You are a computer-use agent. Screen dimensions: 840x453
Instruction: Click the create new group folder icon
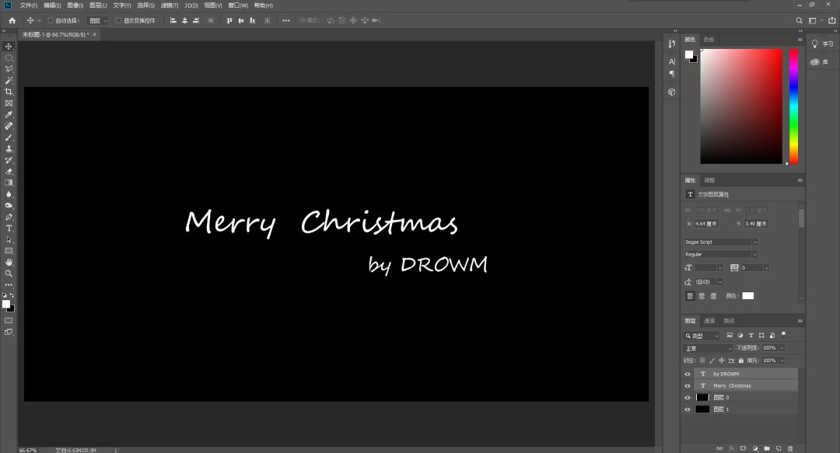pos(767,448)
